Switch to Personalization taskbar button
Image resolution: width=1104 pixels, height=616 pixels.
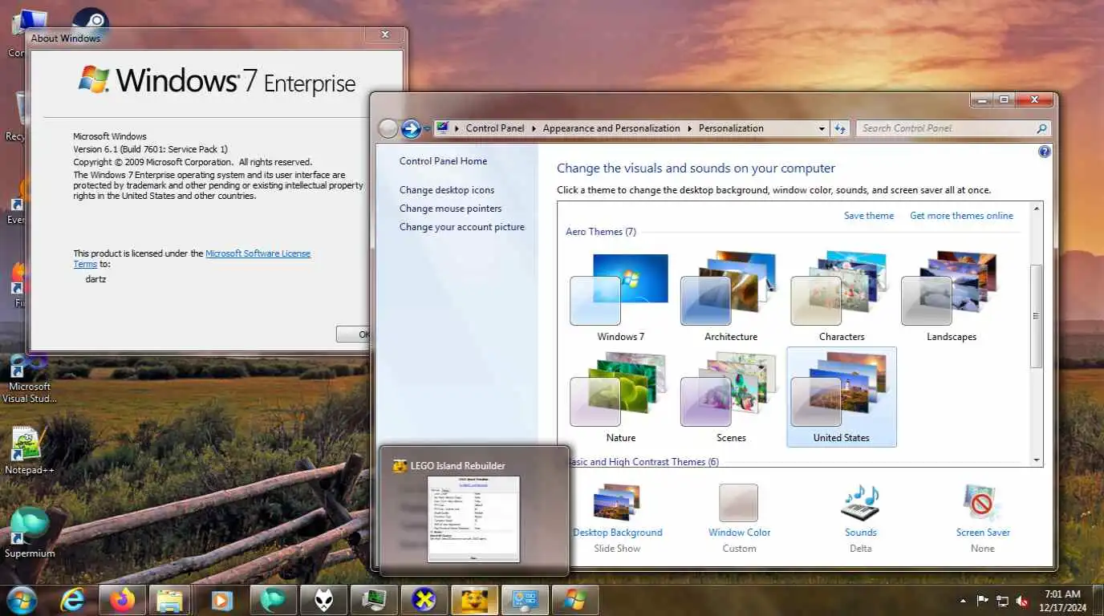pos(526,600)
